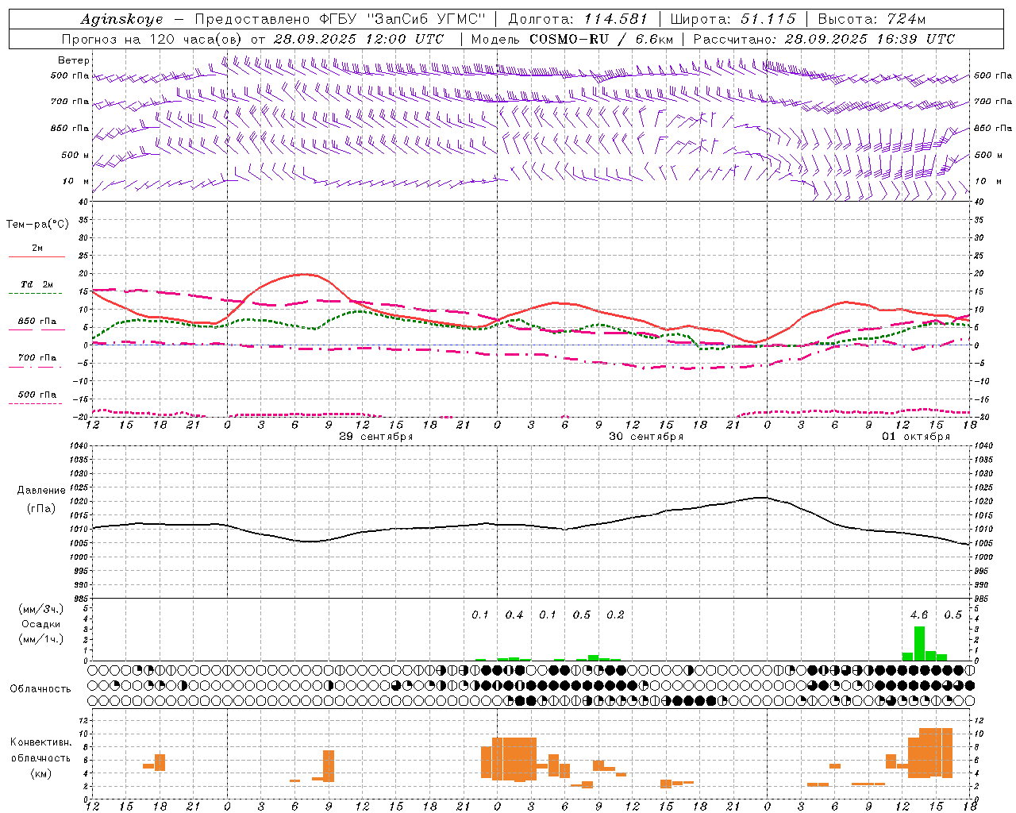Click the 3-hour precipitation value "4.6"
1016x813 pixels.
[919, 615]
